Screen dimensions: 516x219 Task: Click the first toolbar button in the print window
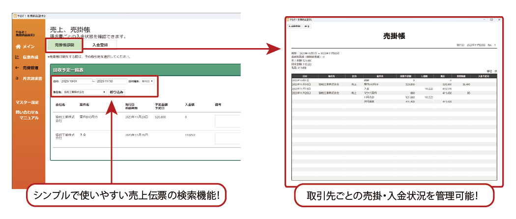pos(294,27)
